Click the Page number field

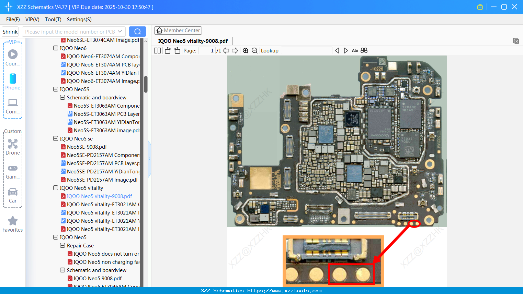point(207,51)
